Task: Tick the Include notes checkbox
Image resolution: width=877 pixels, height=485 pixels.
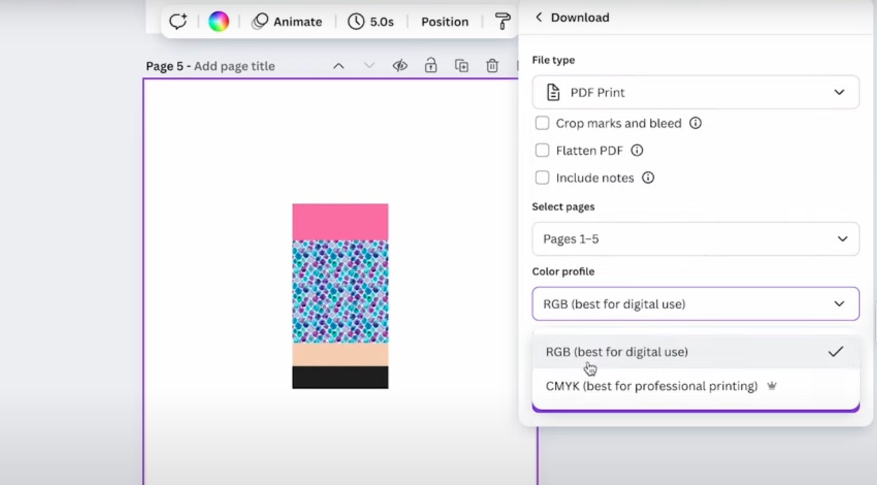Action: [x=542, y=177]
